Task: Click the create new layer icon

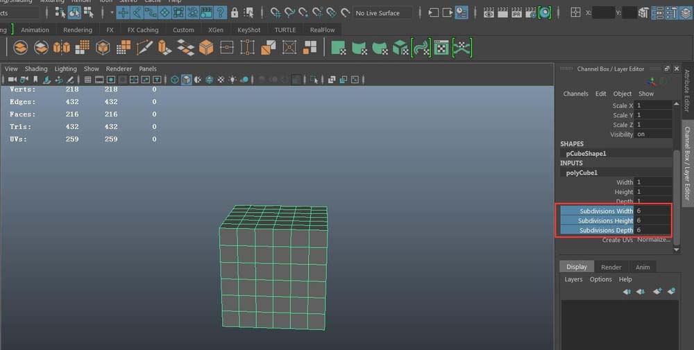Action: pyautogui.click(x=657, y=292)
